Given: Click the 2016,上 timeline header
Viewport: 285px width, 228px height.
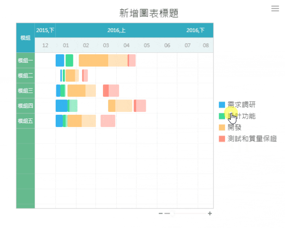Looking at the screenshot, I should 116,30.
